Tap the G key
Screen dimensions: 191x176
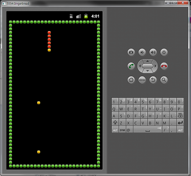pyautogui.click(x=144, y=115)
